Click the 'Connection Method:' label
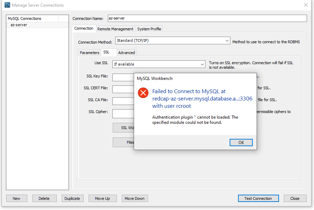314x210 pixels. (x=95, y=42)
